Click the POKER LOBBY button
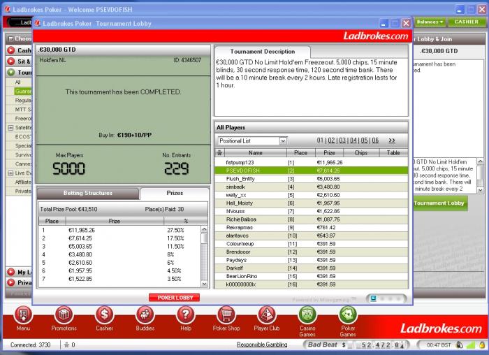Screen dimensions: 489x355 (x=175, y=298)
